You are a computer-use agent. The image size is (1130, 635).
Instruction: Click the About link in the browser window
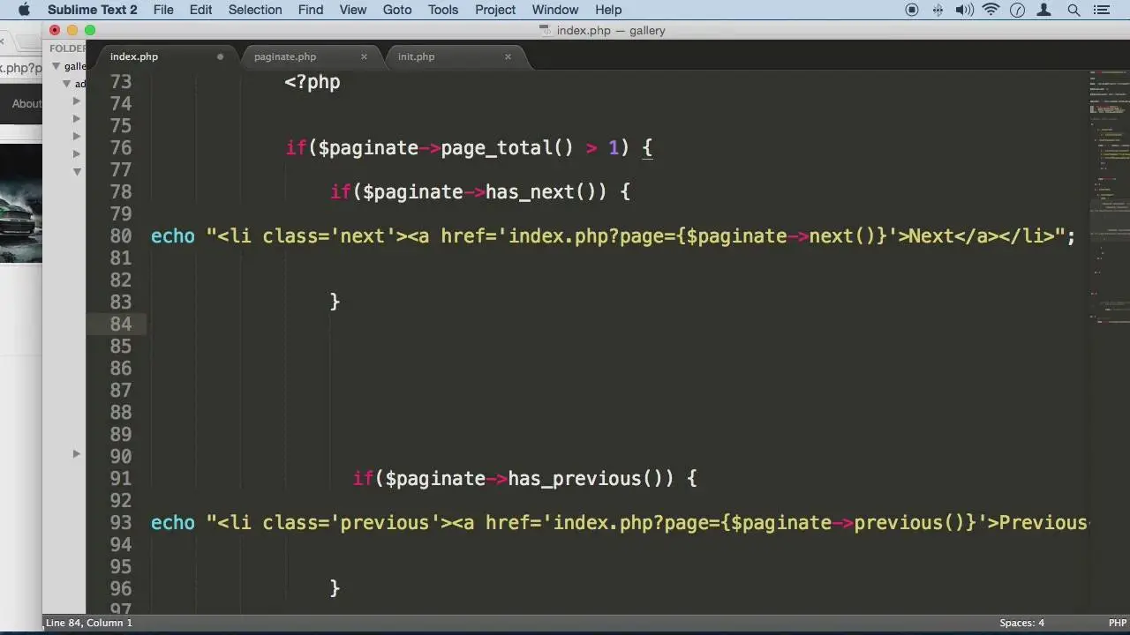[x=26, y=103]
